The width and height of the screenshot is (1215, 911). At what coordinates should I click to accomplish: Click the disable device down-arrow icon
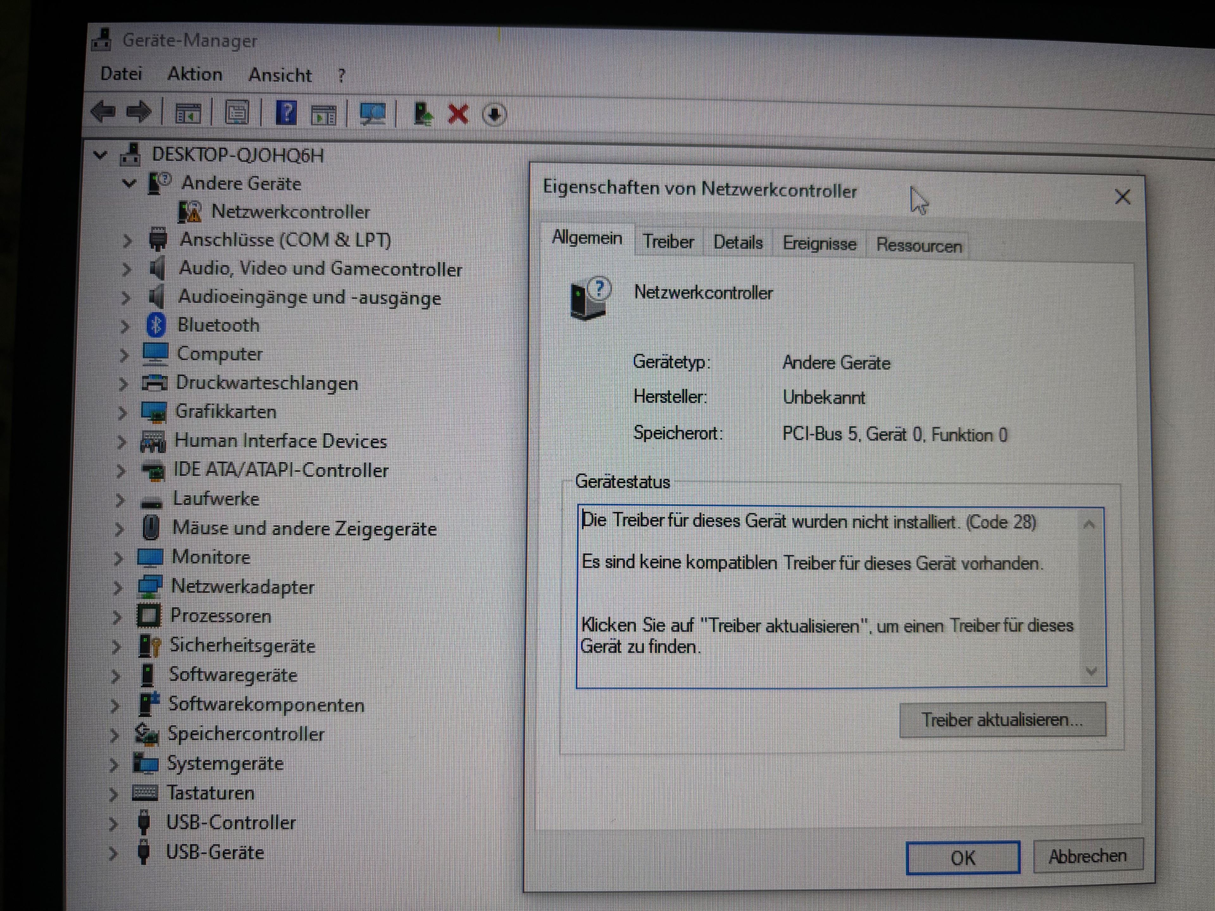click(494, 115)
